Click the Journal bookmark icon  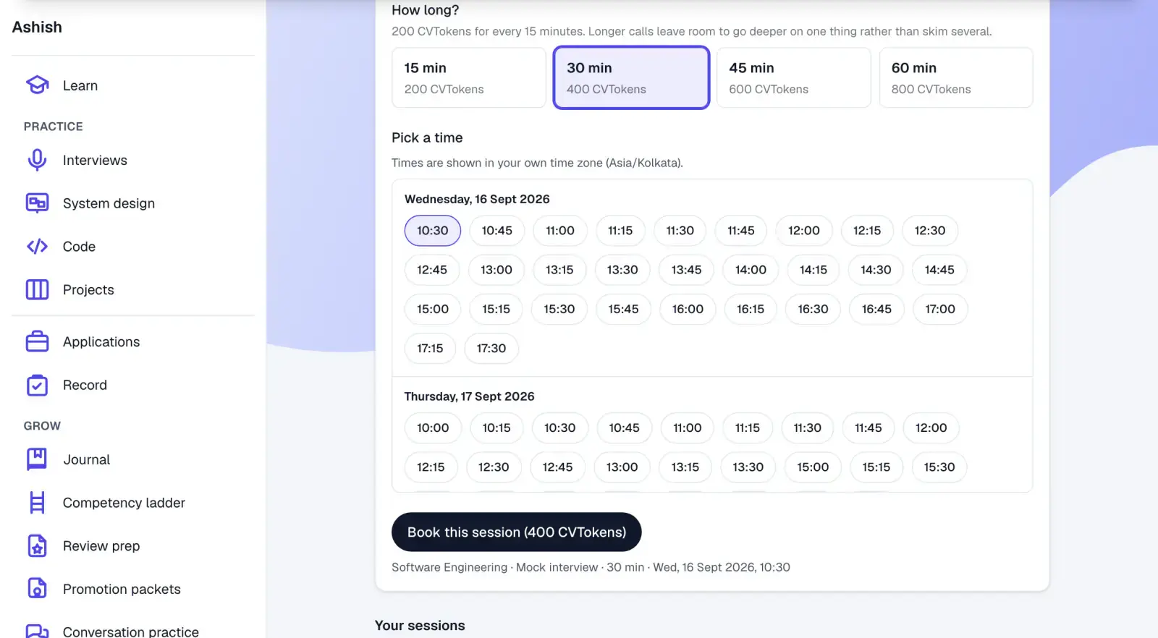[x=37, y=459]
